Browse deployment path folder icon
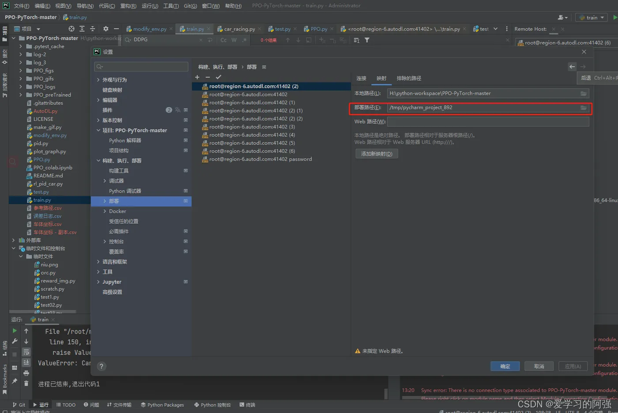The image size is (618, 413). click(x=584, y=108)
